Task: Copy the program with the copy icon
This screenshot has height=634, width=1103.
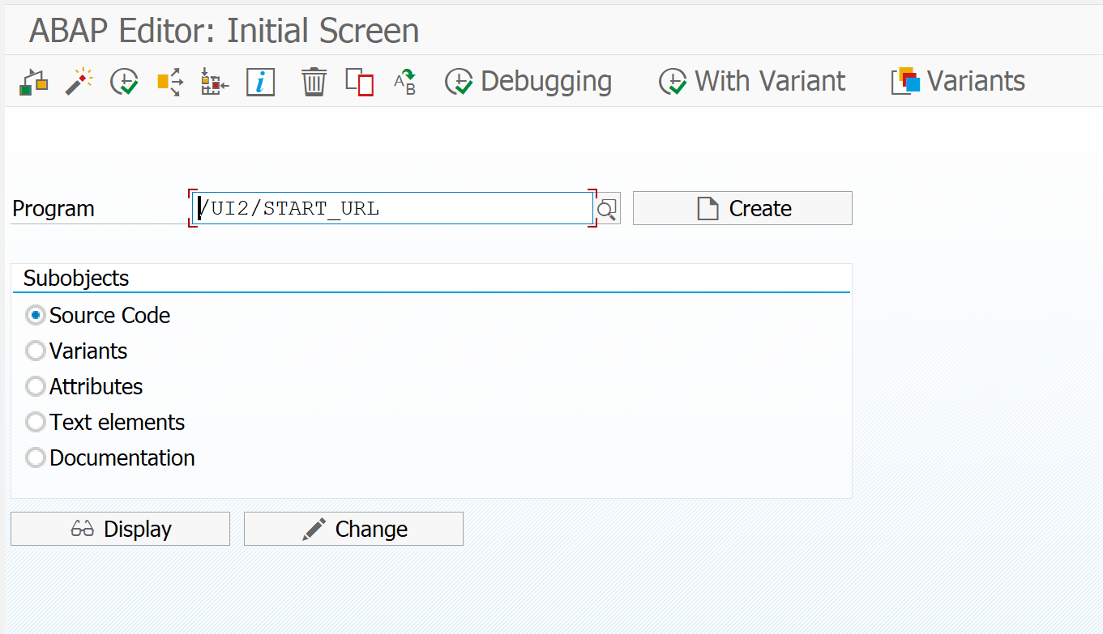Action: [x=358, y=81]
